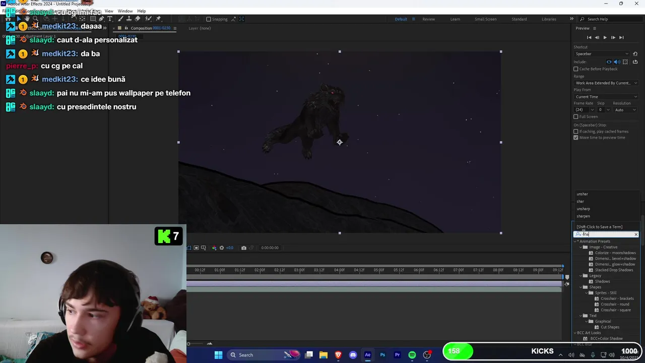Uncheck Move time to preview time

[x=576, y=138]
